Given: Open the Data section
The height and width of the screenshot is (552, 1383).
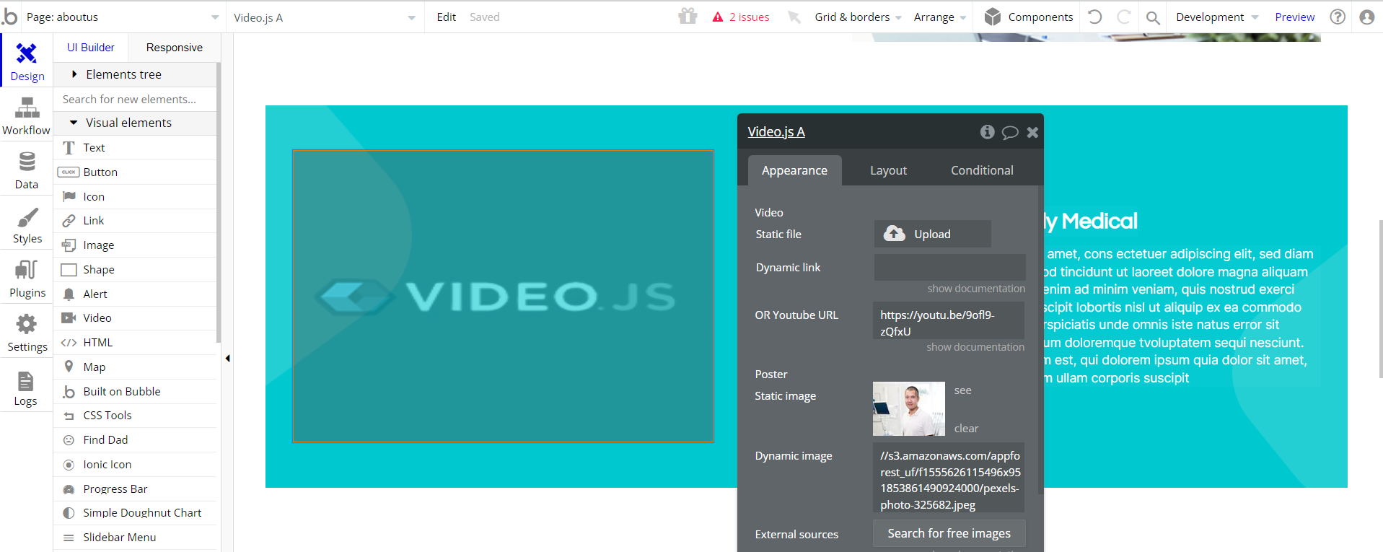Looking at the screenshot, I should [x=27, y=170].
